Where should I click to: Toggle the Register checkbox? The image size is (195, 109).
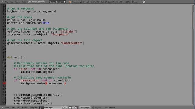94,108
